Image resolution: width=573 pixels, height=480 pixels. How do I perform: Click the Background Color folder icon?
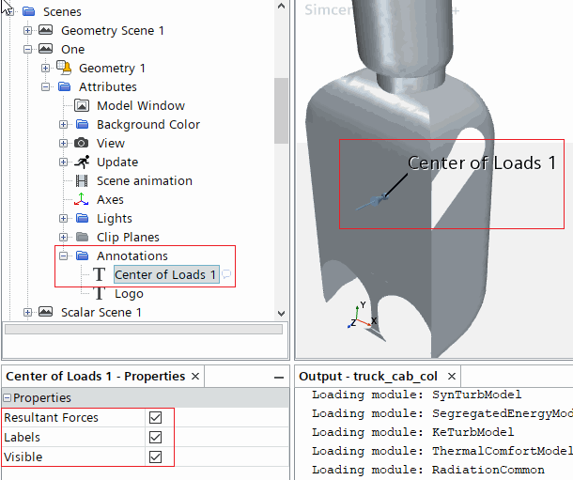pos(83,124)
